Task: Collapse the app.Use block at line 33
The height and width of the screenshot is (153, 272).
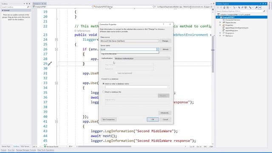Action: (57, 83)
